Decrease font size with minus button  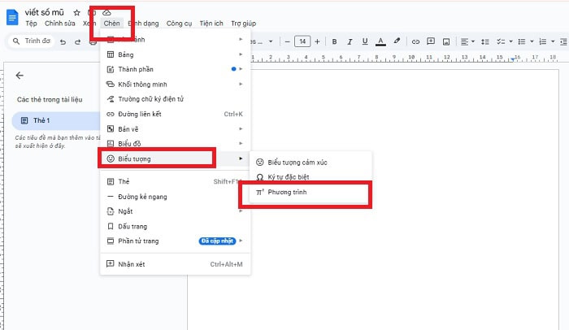pos(285,41)
